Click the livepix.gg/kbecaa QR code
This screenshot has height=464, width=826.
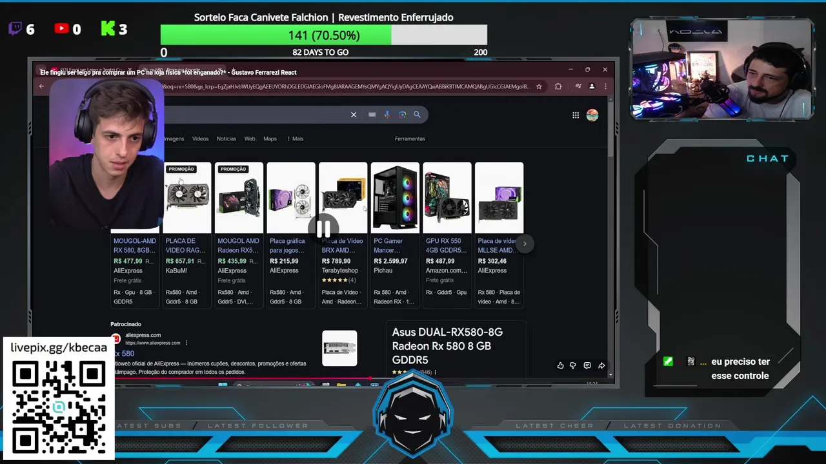(59, 407)
